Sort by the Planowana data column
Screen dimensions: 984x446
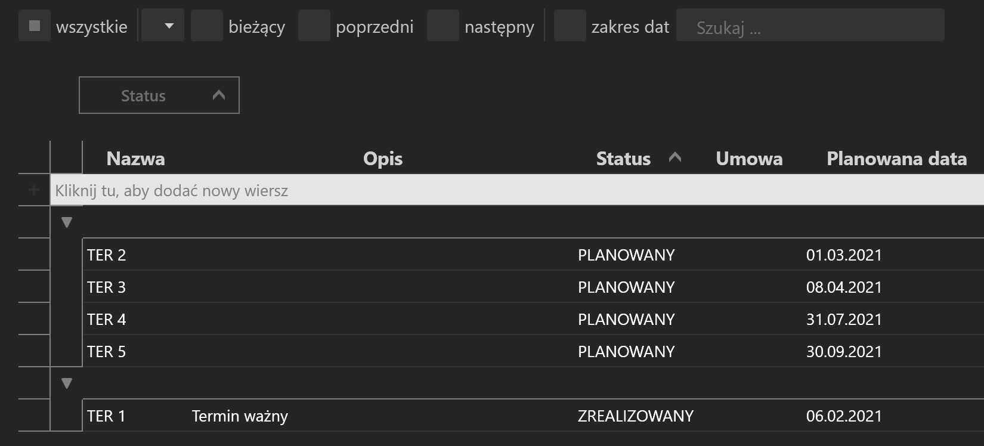[896, 159]
